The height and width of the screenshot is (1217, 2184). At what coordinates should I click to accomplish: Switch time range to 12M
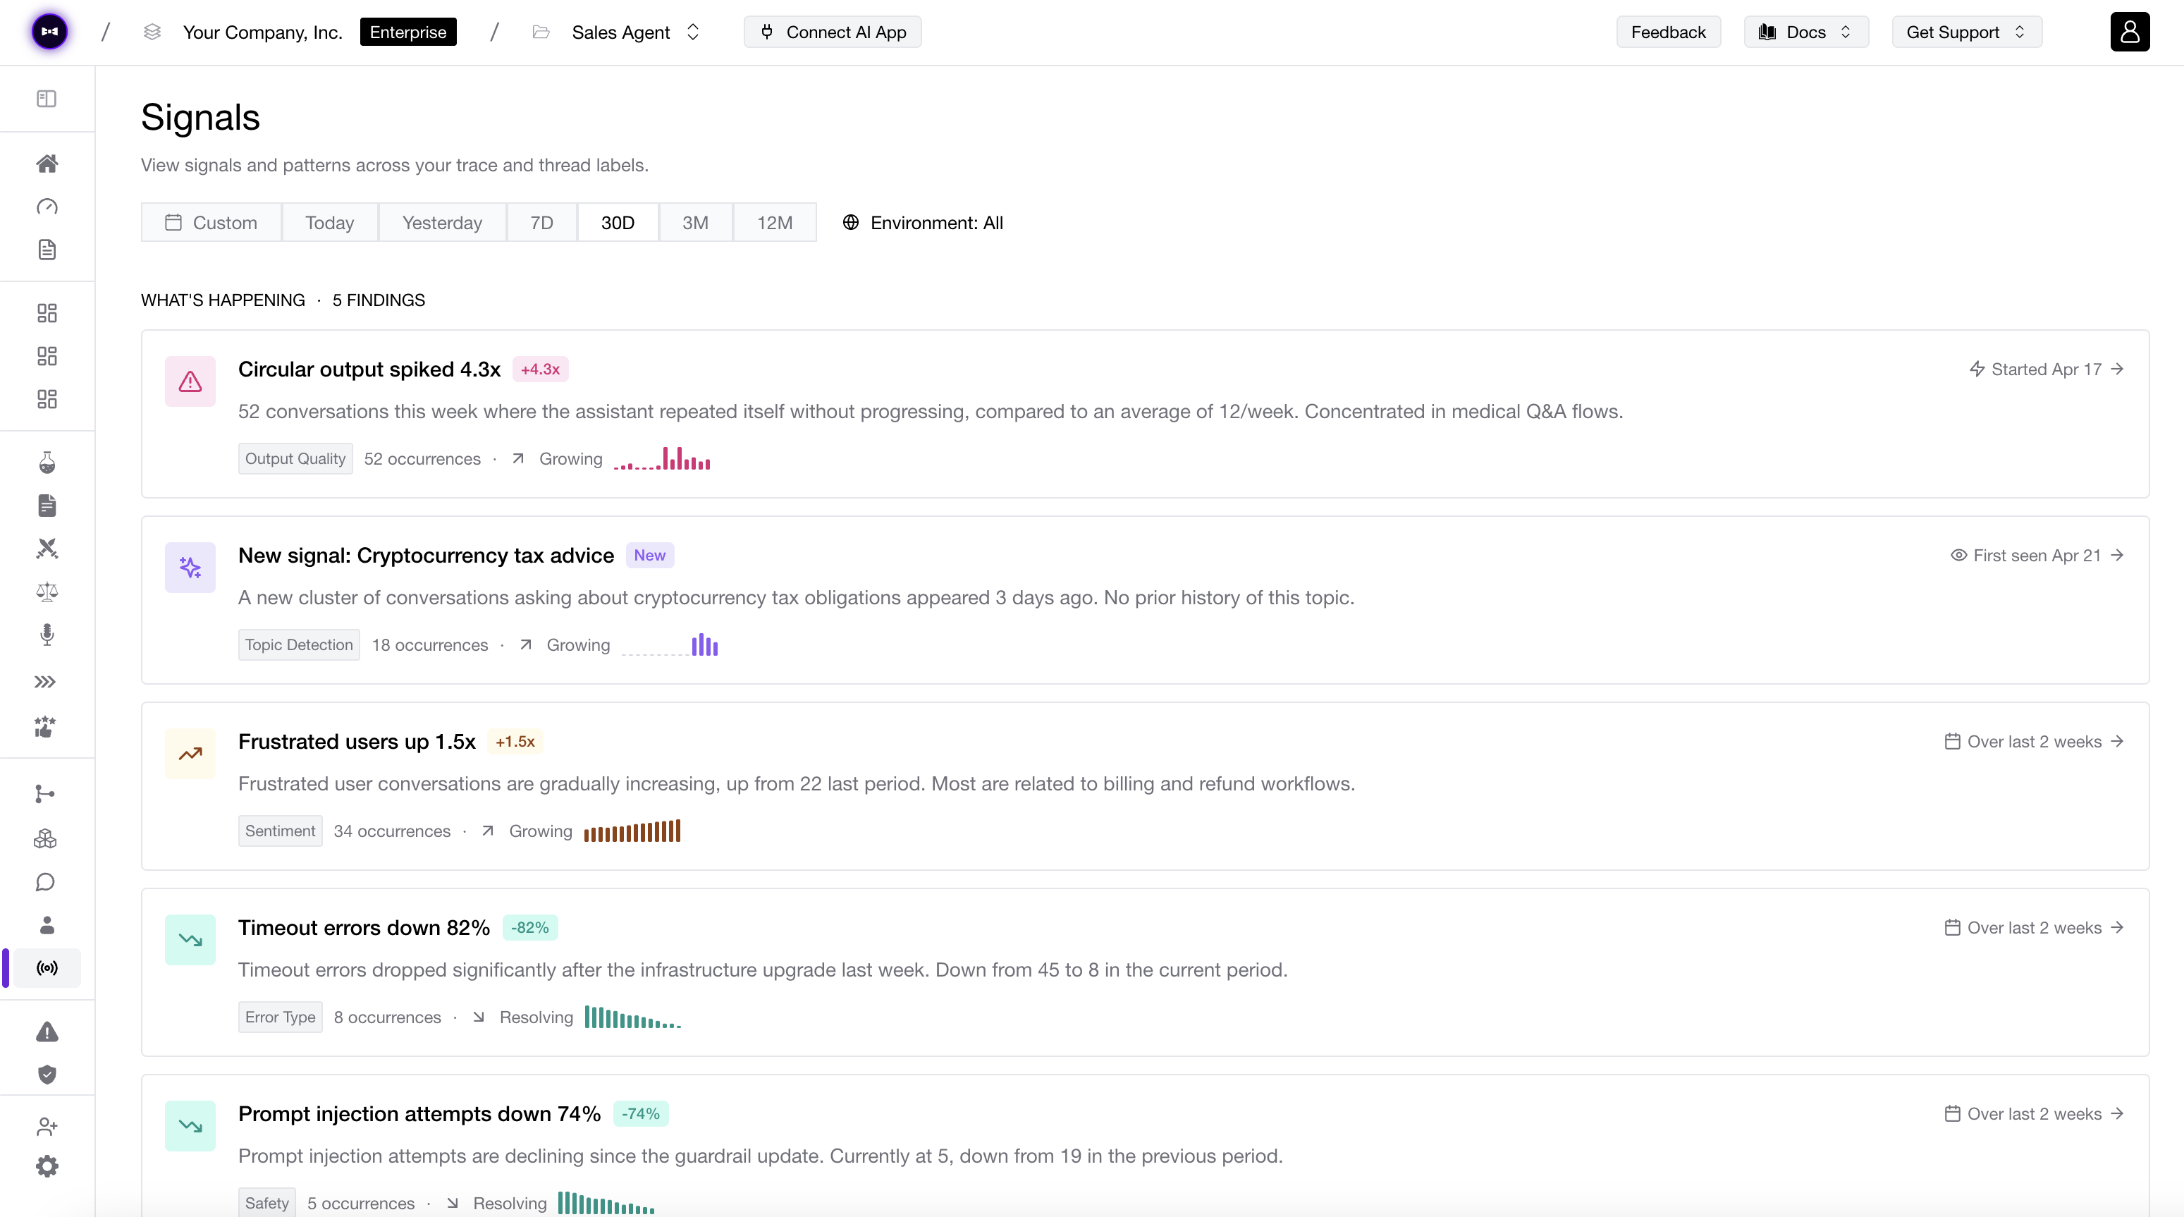click(x=774, y=222)
